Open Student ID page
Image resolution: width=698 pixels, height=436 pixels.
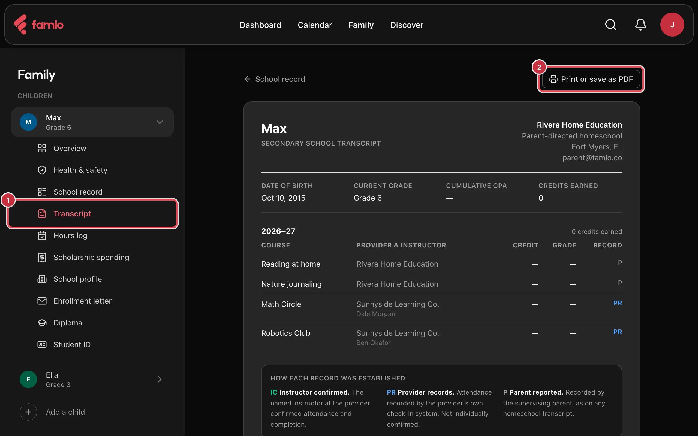click(x=72, y=344)
